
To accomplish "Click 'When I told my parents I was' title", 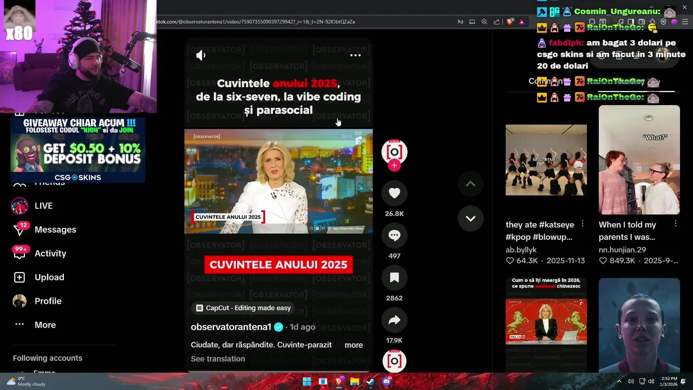I will (627, 231).
